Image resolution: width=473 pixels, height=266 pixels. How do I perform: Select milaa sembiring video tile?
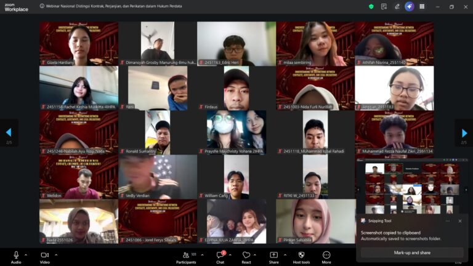(315, 44)
